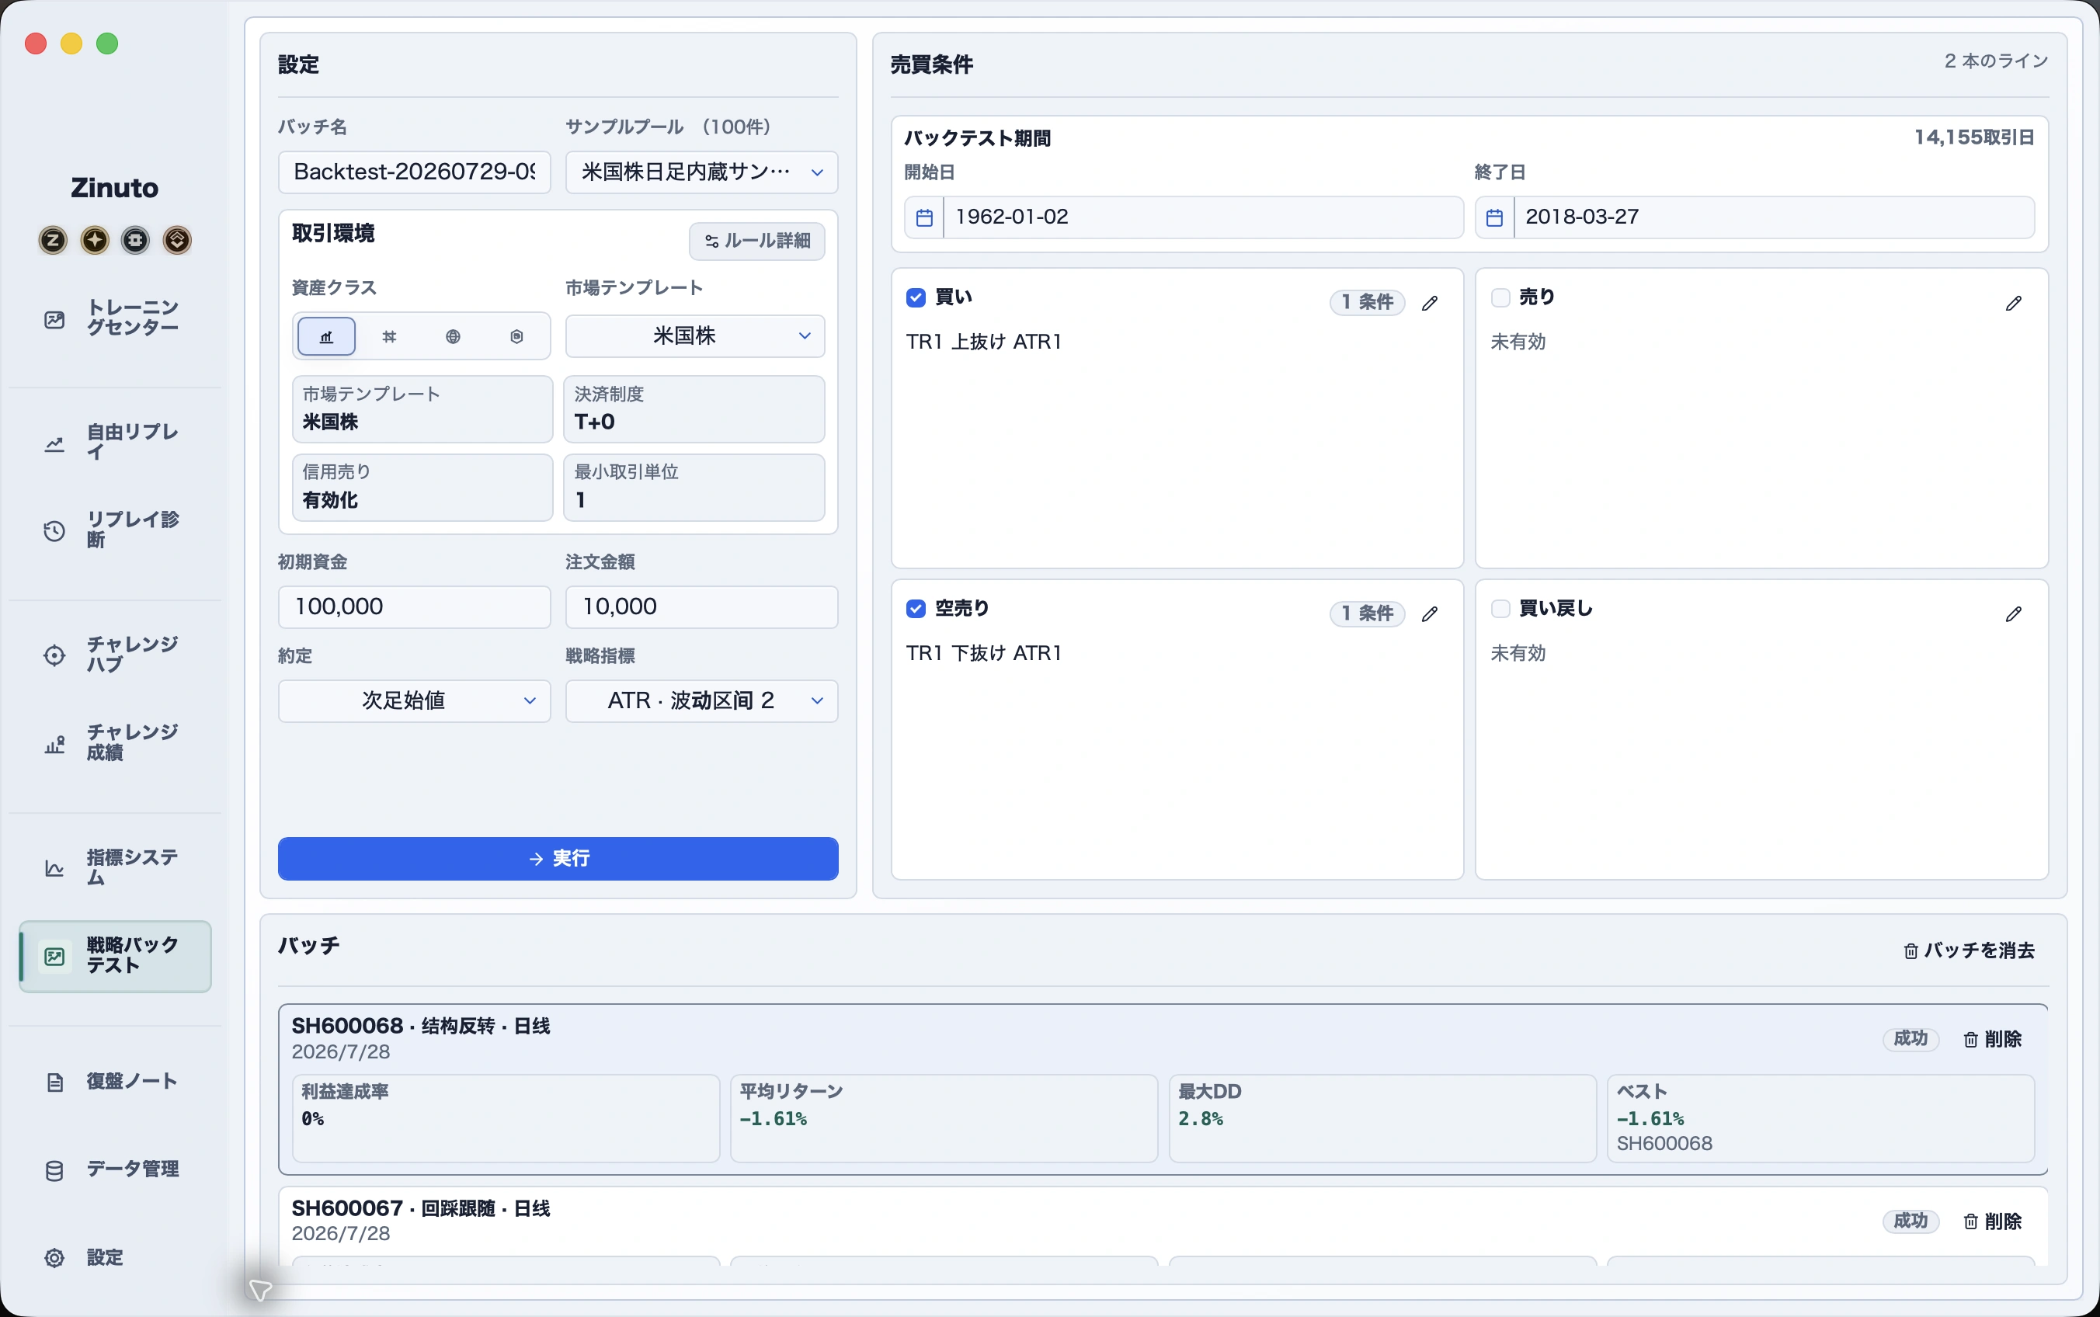This screenshot has height=1317, width=2100.
Task: Delete the SH600067 batch
Action: (x=1992, y=1222)
